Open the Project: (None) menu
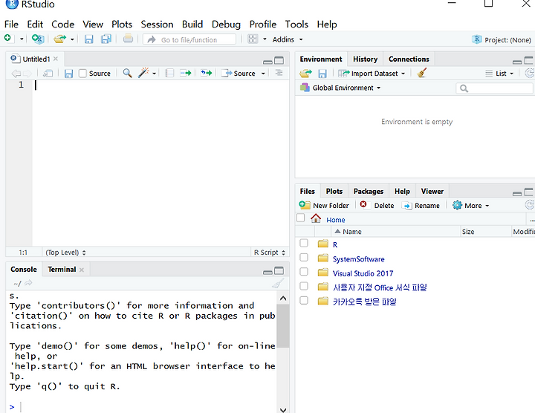 [502, 40]
